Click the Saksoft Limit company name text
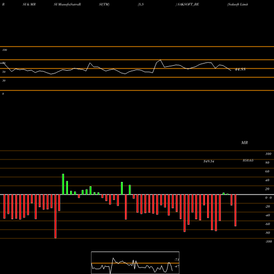Viewport: 274px width, 274px height. pyautogui.click(x=237, y=4)
